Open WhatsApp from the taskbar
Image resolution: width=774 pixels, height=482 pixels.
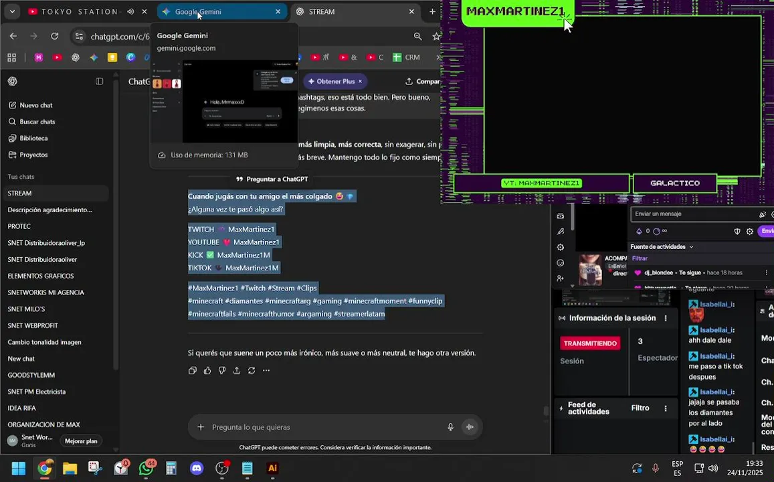(147, 468)
